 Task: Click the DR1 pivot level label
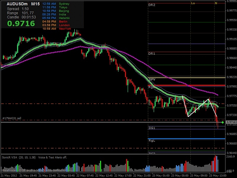[152, 54]
